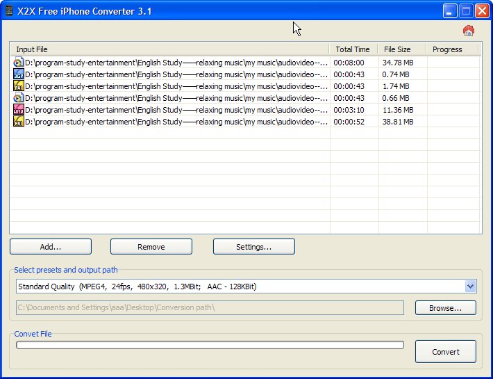Click the output path text field
The width and height of the screenshot is (493, 379).
coord(210,307)
